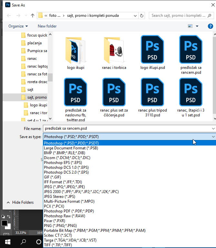The width and height of the screenshot is (216, 248).
Task: Choose Photoshop EPS format
Action: [x=129, y=163]
